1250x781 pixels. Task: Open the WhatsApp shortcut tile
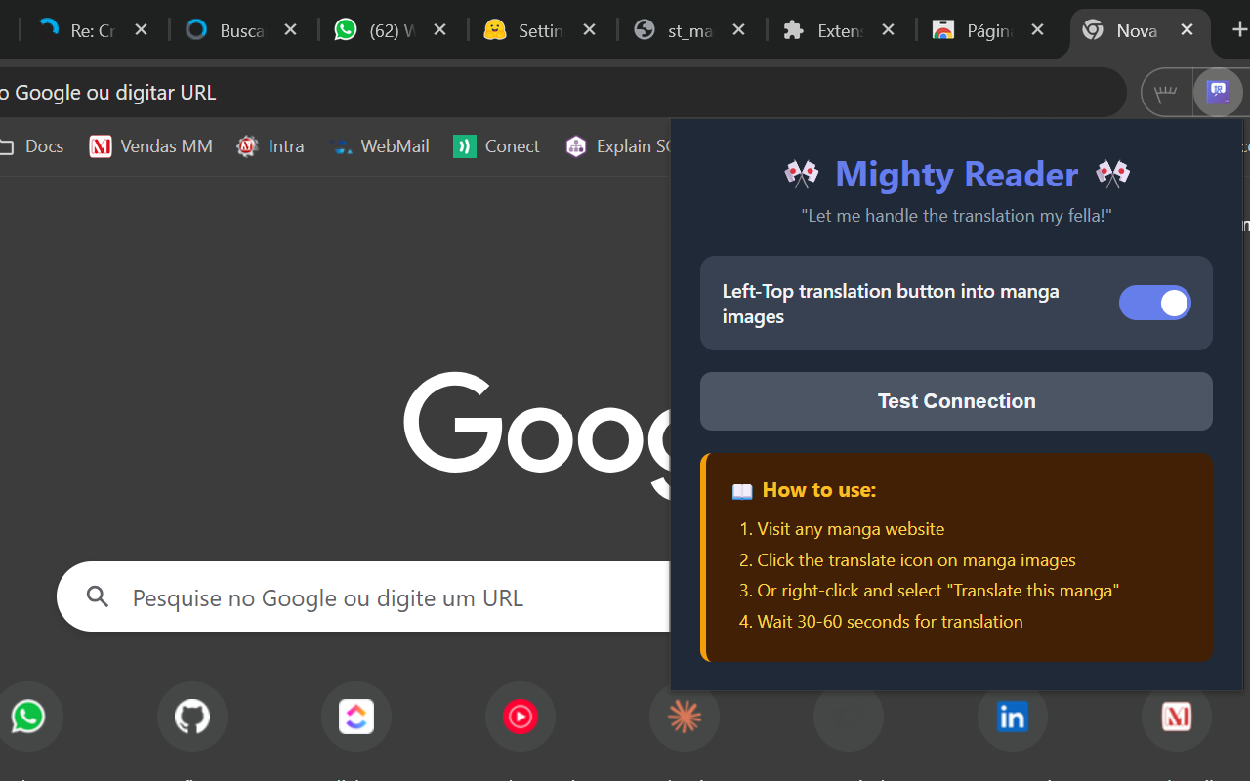(x=28, y=717)
